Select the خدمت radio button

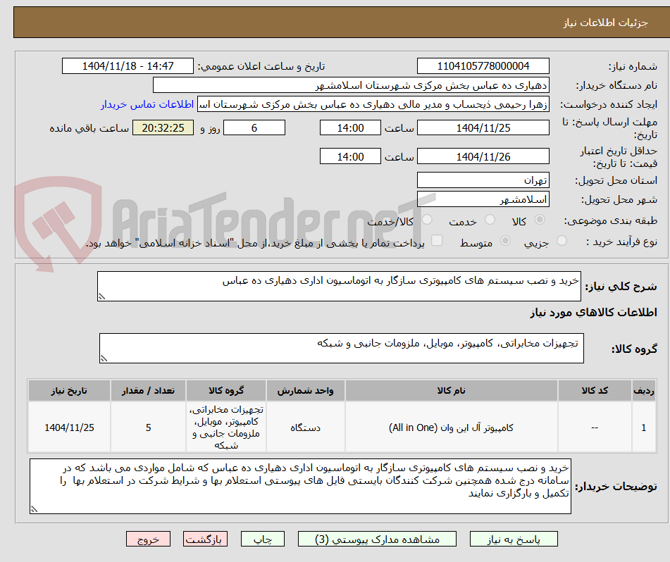(x=490, y=220)
